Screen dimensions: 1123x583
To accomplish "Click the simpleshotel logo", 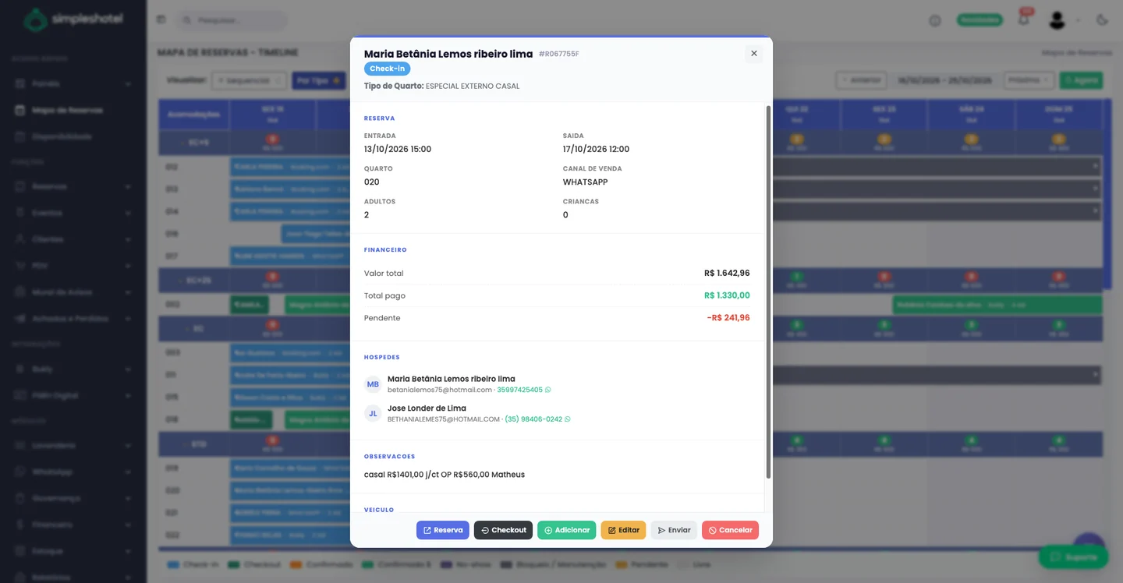I will [73, 19].
